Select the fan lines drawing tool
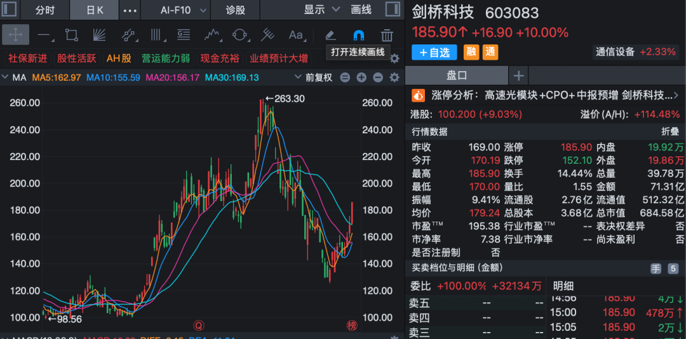Screen dimensions: 686x339 (x=100, y=34)
